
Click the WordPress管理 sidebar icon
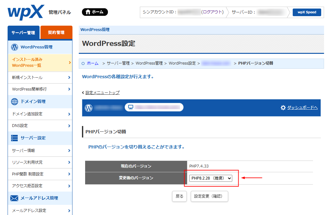coord(15,47)
